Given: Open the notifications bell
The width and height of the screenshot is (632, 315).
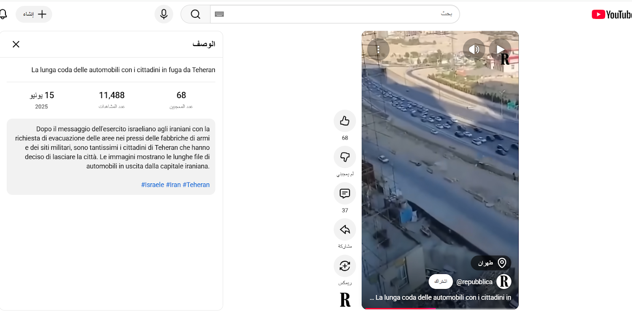Looking at the screenshot, I should 3,14.
